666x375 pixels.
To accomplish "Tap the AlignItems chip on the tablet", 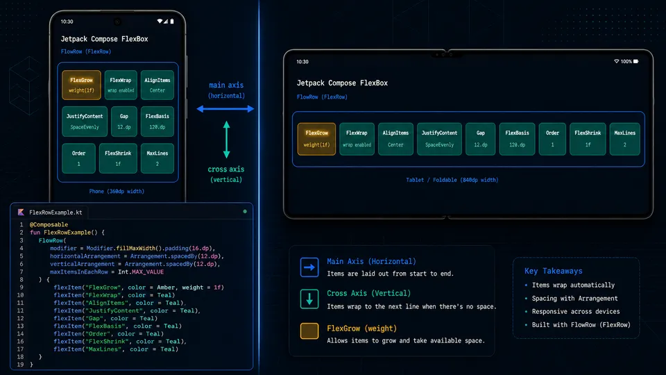I will [395, 139].
